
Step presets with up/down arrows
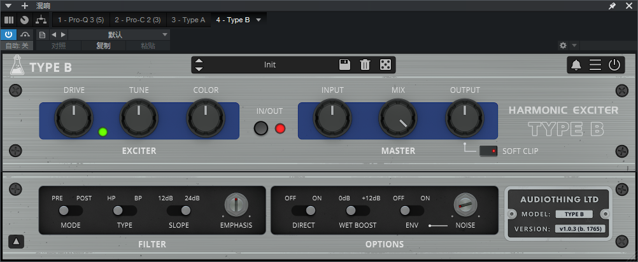pos(199,65)
